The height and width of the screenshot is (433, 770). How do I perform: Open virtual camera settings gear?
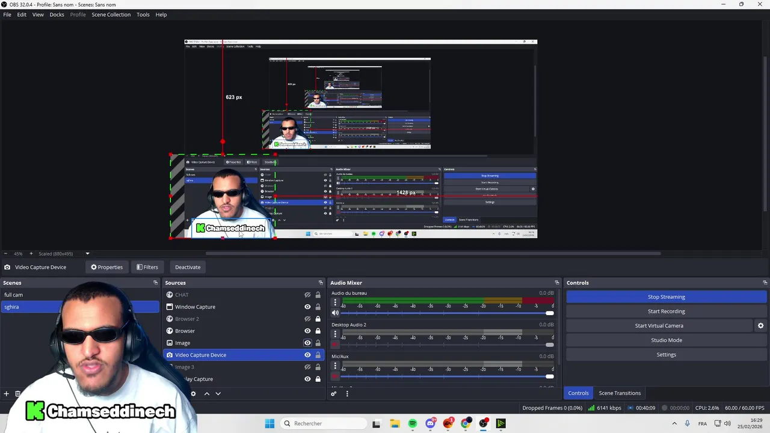tap(760, 325)
